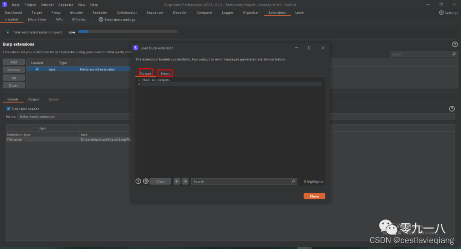Click the orange Close button
This screenshot has width=461, height=249.
coord(314,196)
